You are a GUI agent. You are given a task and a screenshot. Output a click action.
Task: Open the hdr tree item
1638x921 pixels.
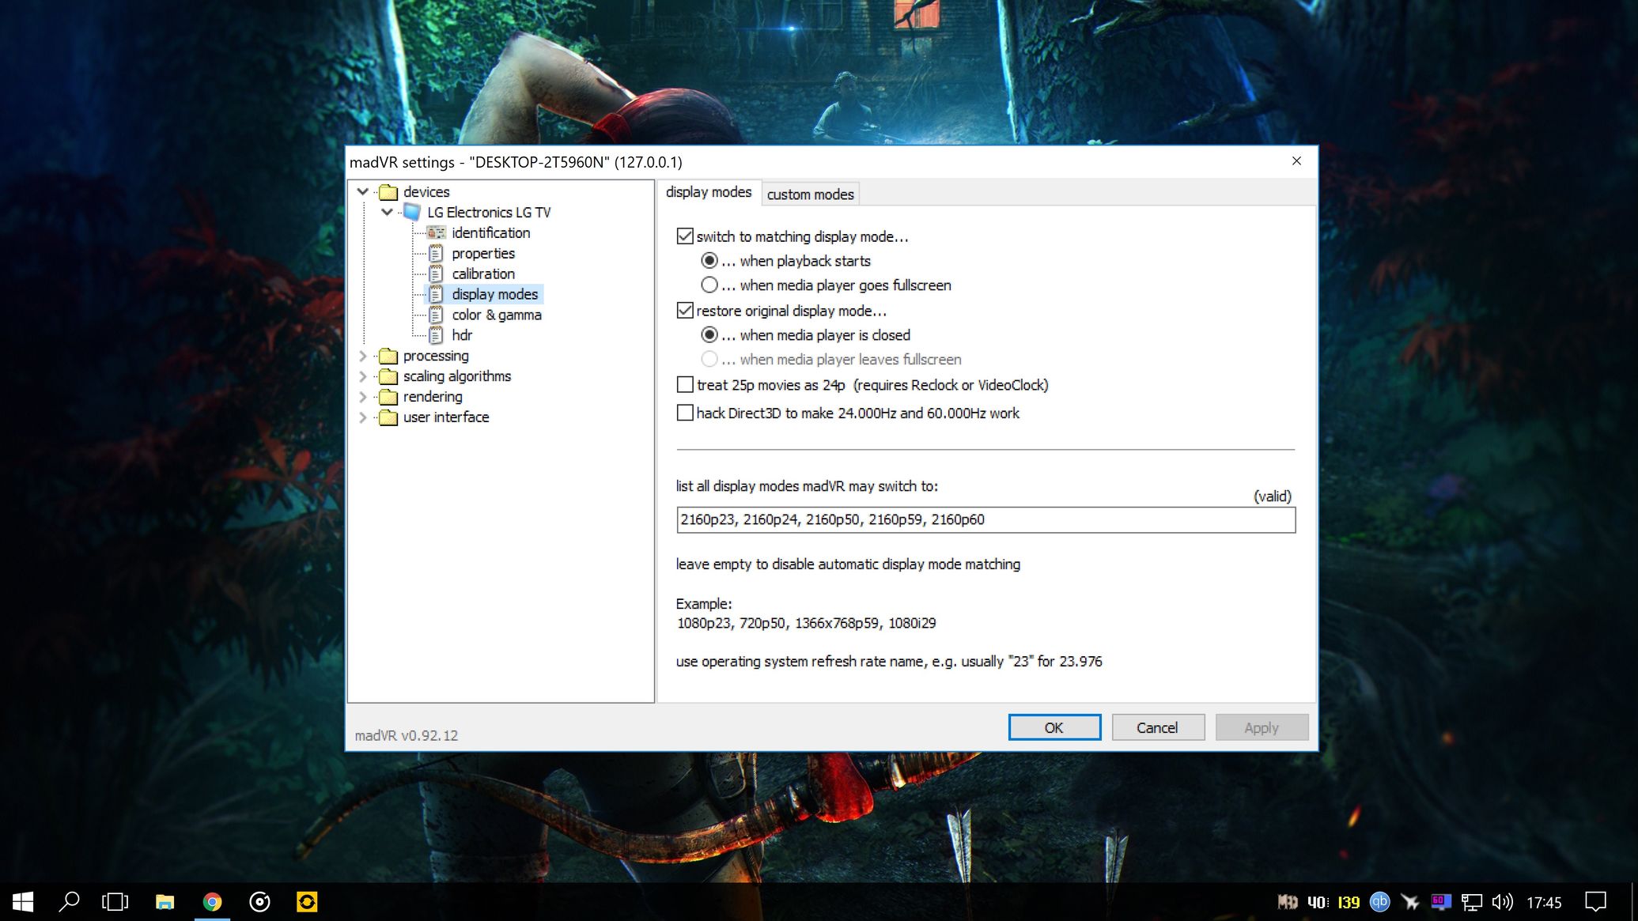462,335
